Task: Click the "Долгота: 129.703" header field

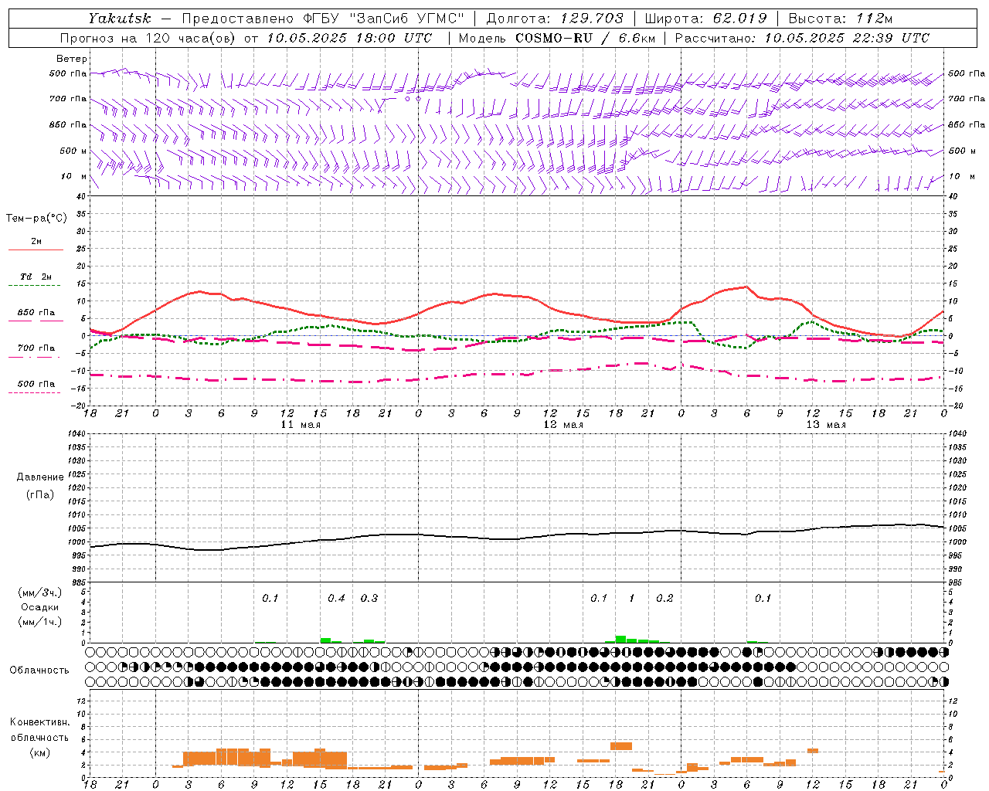Action: click(x=555, y=19)
